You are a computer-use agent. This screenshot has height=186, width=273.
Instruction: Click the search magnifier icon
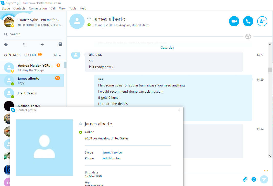tap(6, 34)
